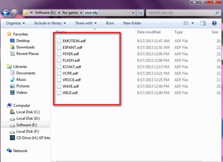Select the Software (E:) breadcrumb
The height and width of the screenshot is (162, 223).
[x=45, y=13]
